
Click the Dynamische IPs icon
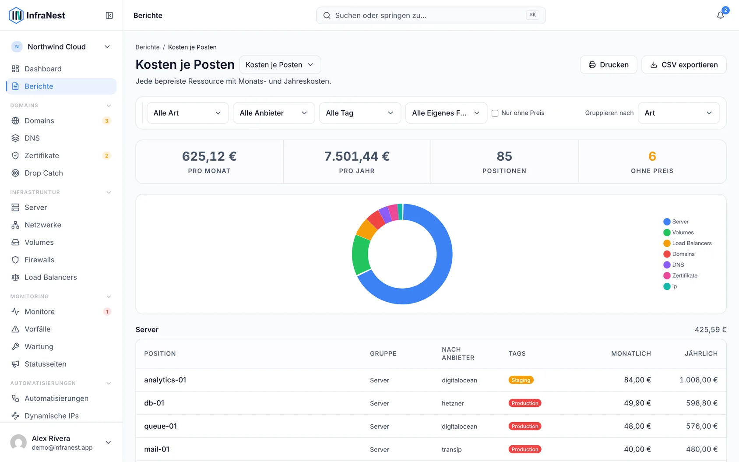pyautogui.click(x=15, y=416)
